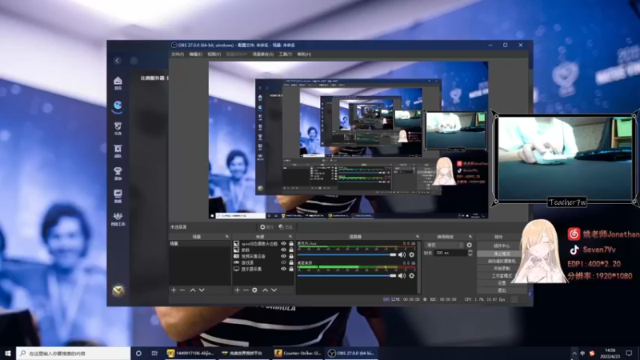Mute the 麦克风/Aux channel speaker icon

[x=402, y=254]
